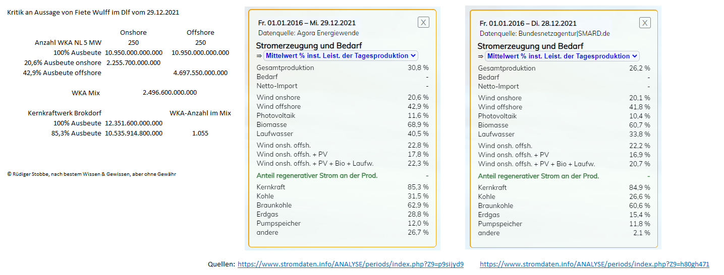Image resolution: width=724 pixels, height=275 pixels.
Task: Follow the stromdaten.info link ending in h80gh471
Action: 594,264
